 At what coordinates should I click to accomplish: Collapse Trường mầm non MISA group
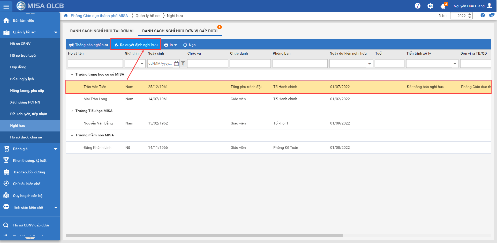pyautogui.click(x=72, y=135)
